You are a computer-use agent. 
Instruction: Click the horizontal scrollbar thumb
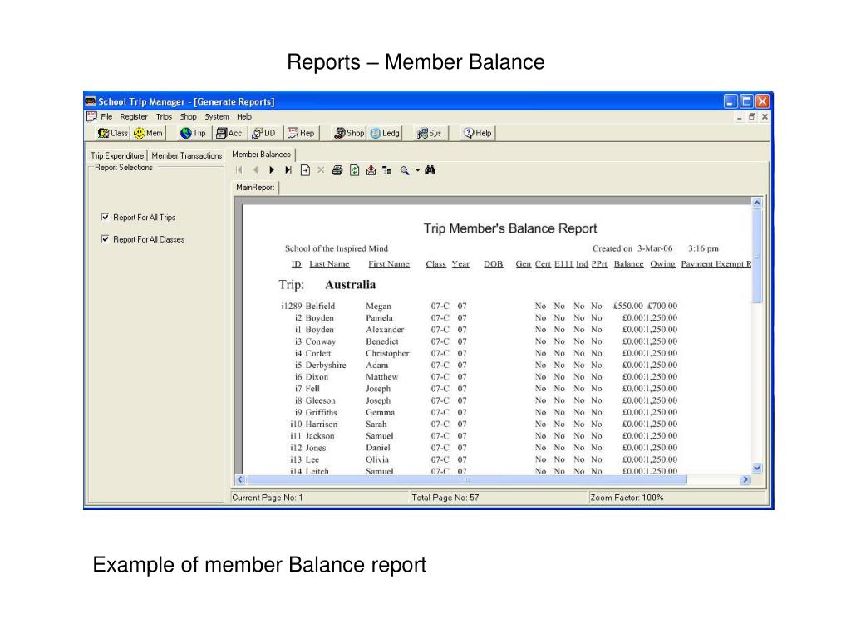click(466, 479)
